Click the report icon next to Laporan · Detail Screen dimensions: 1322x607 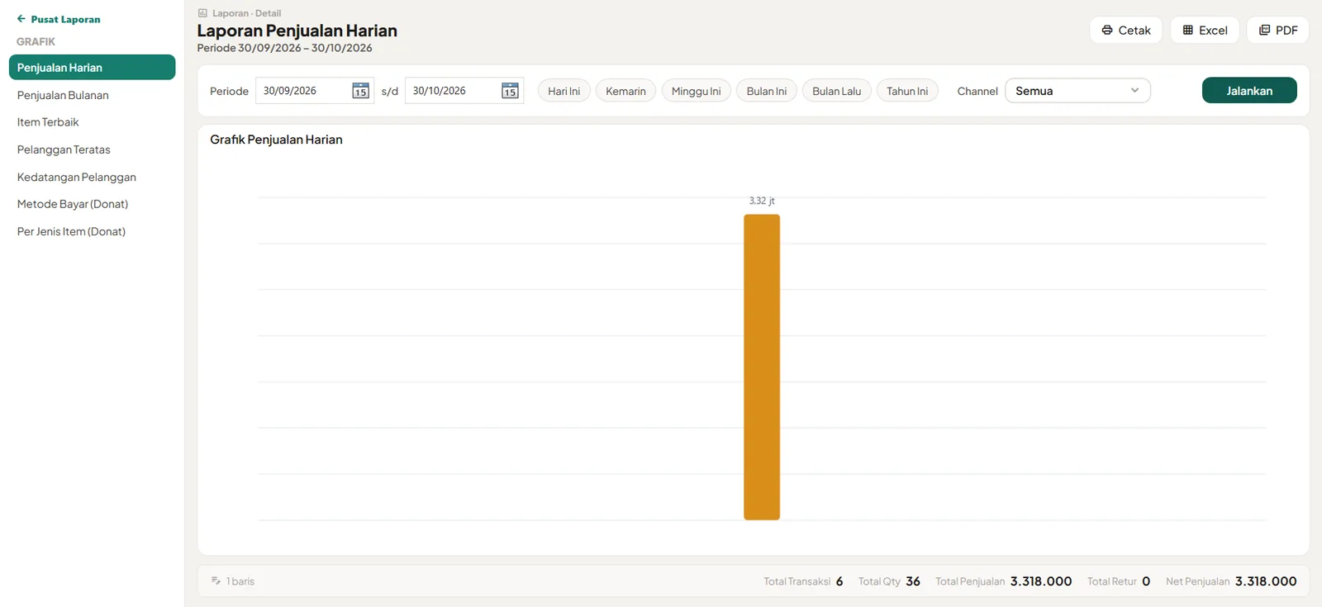(202, 13)
